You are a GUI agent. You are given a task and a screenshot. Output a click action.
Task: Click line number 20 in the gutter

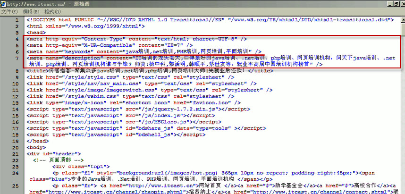(16, 147)
